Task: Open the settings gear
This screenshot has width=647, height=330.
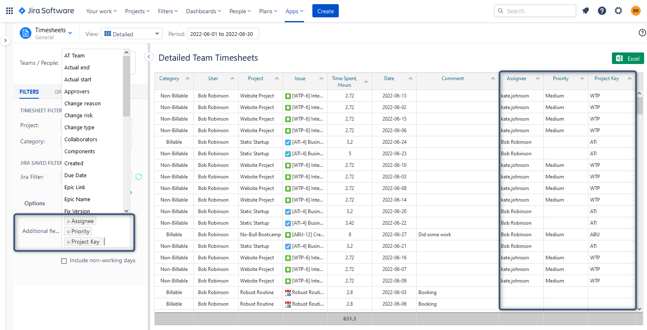Action: 618,11
